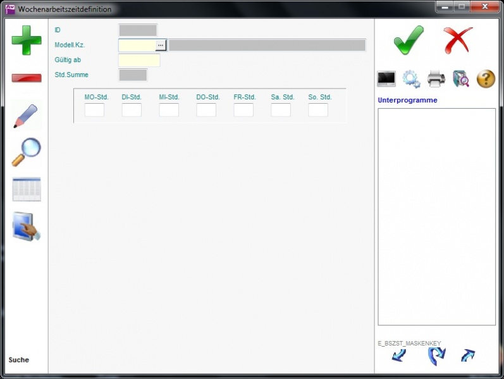
Task: Click the Unterprogramme list box
Action: tap(436, 216)
